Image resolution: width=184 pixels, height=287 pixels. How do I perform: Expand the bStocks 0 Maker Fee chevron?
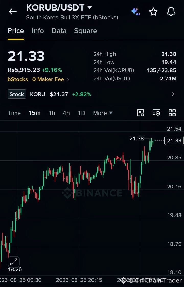pyautogui.click(x=68, y=80)
